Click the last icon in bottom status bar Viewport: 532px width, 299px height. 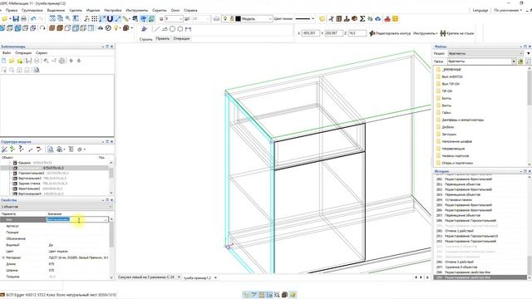point(293,295)
